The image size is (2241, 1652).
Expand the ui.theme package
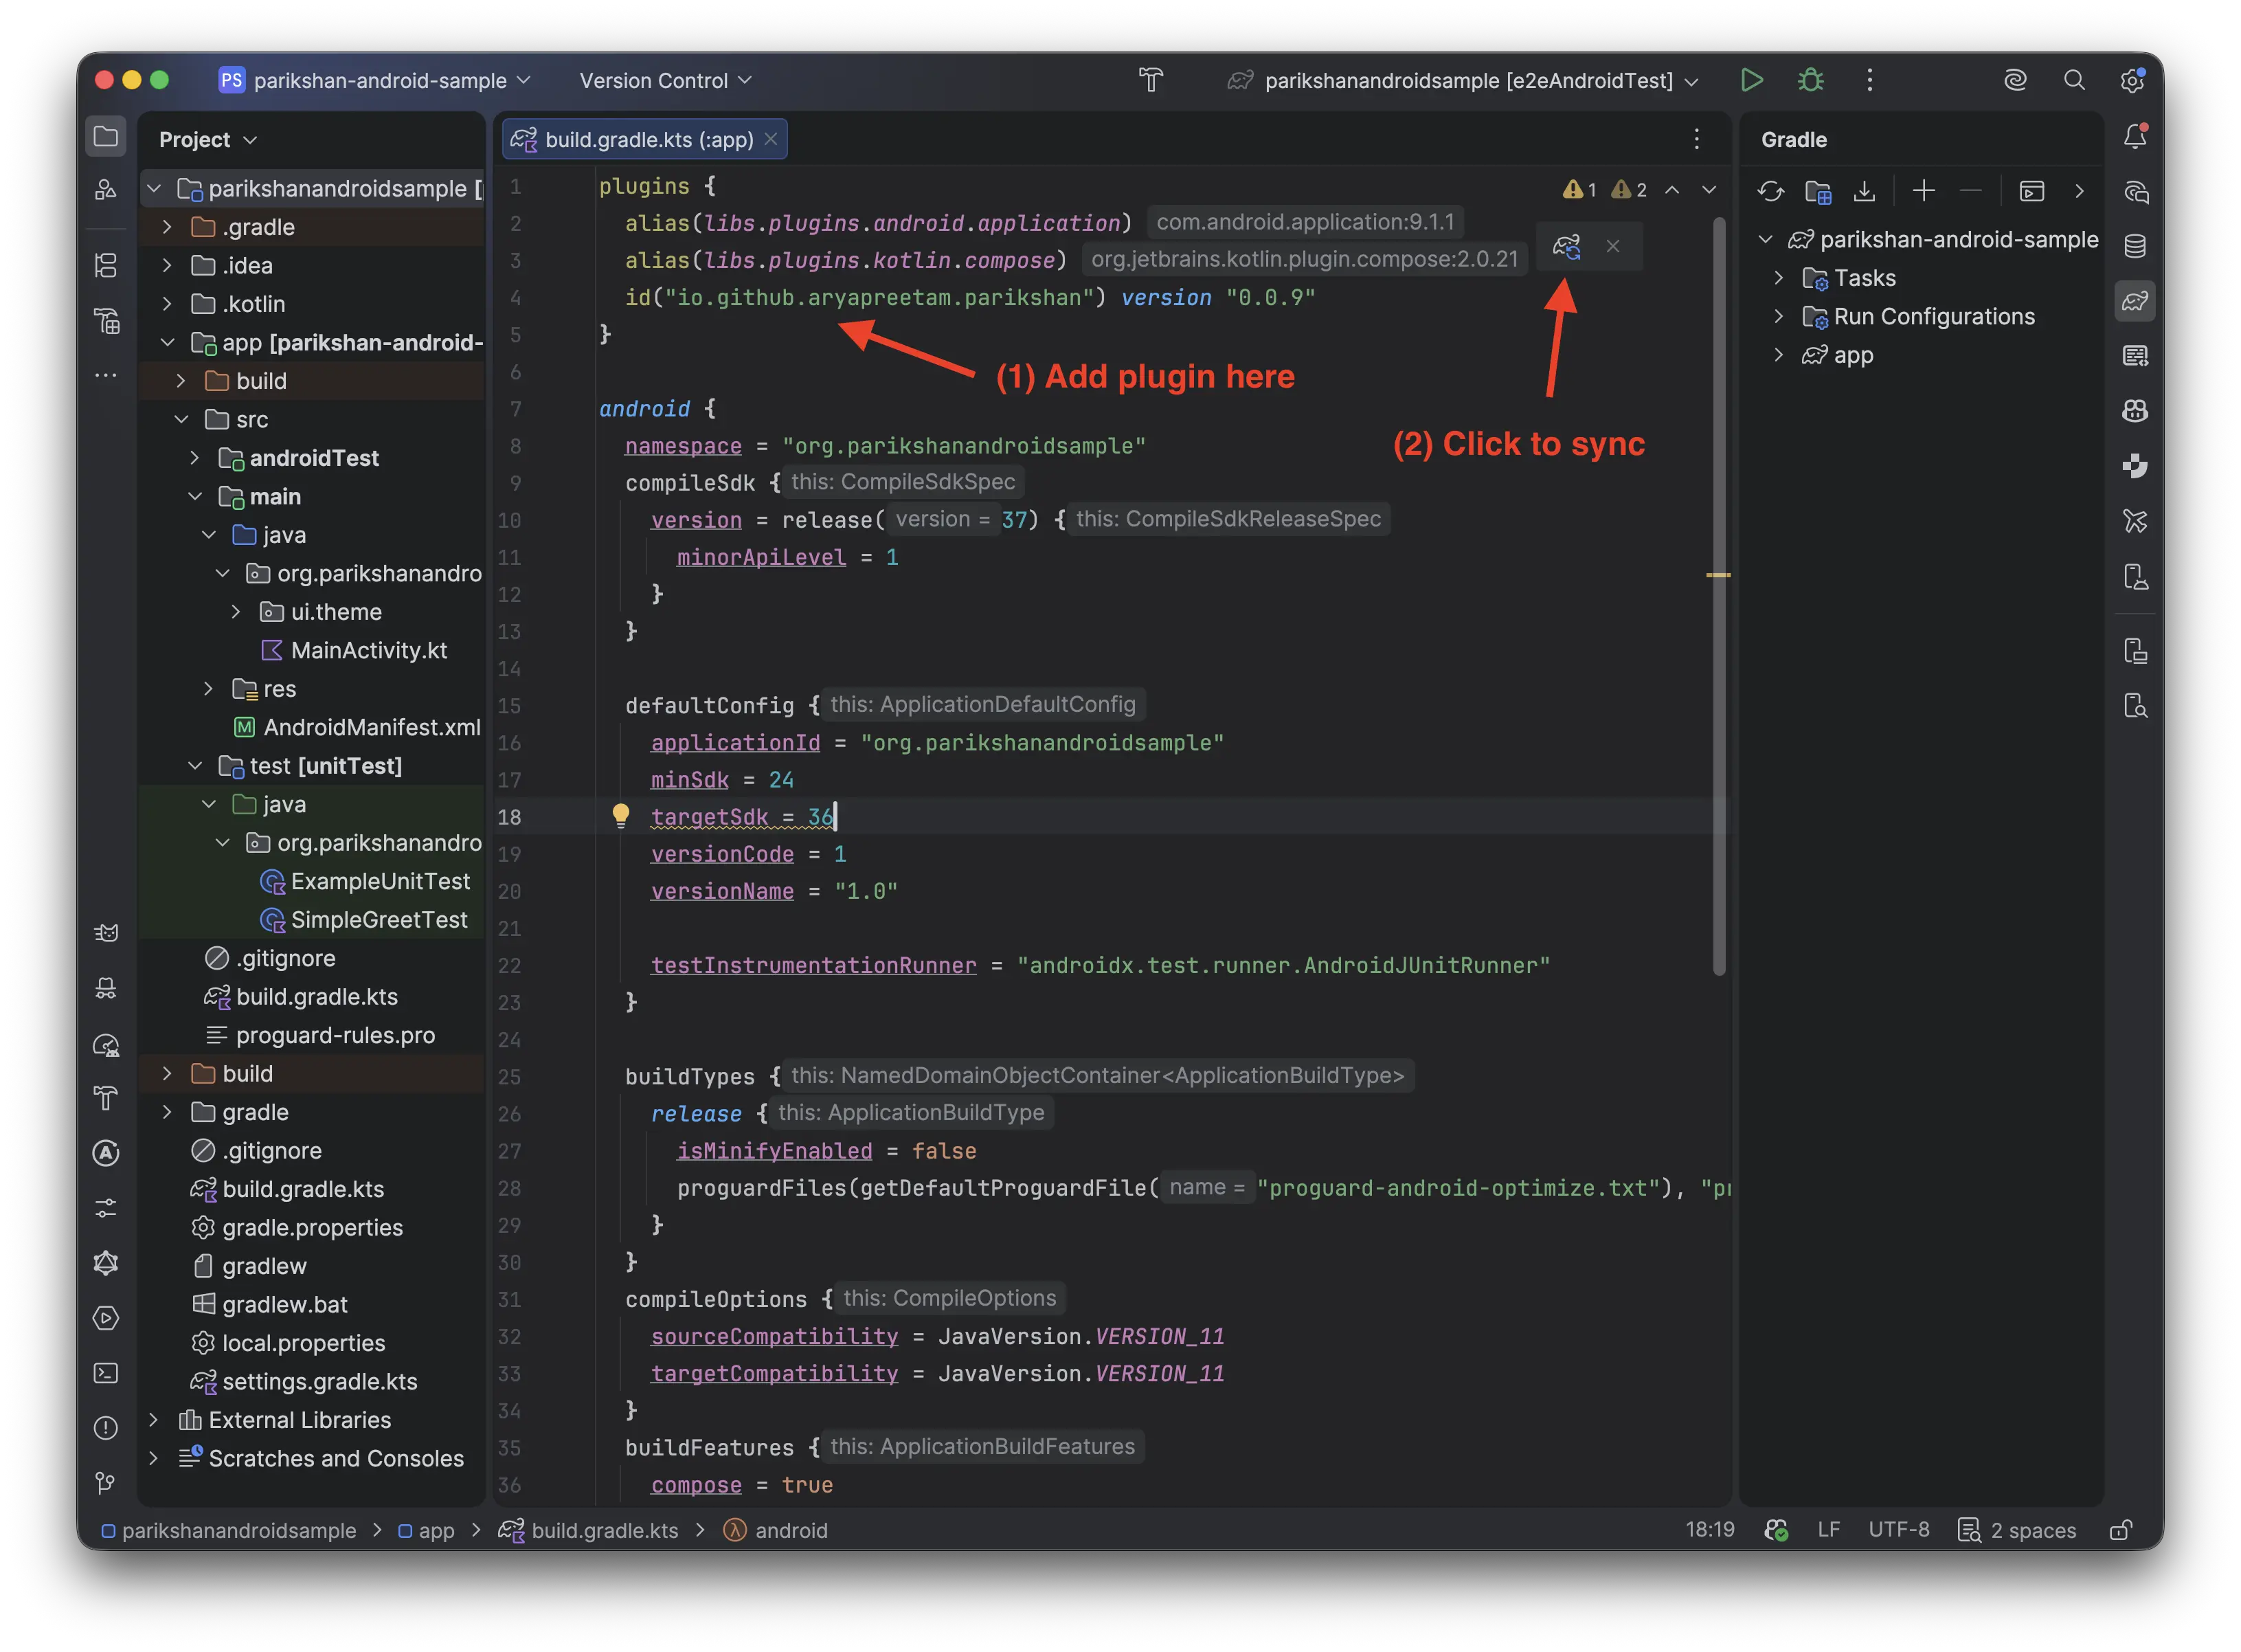pos(236,612)
